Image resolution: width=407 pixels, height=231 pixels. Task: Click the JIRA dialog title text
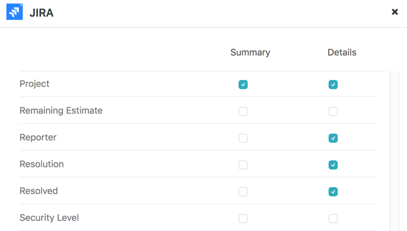pos(41,13)
